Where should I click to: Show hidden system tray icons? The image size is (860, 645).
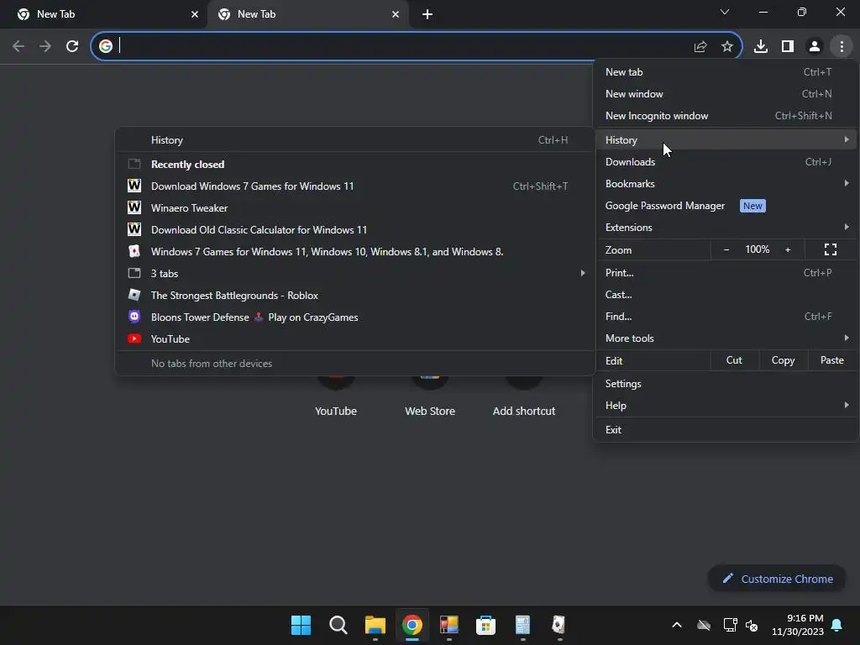(x=677, y=625)
